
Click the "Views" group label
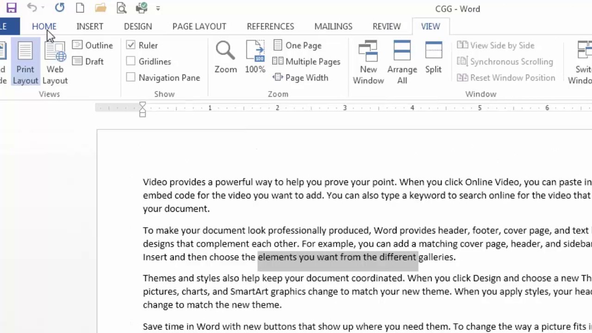pos(49,94)
